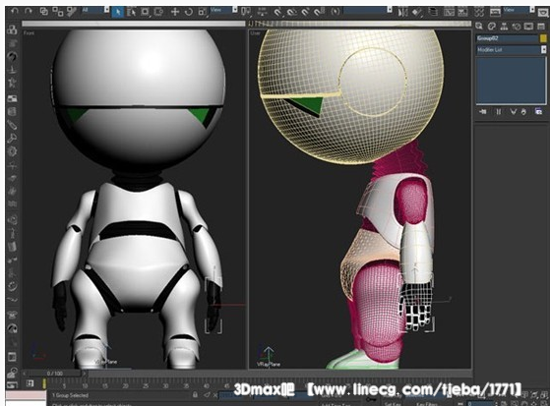Open the Curve Editor
550x406 pixels.
(450, 12)
